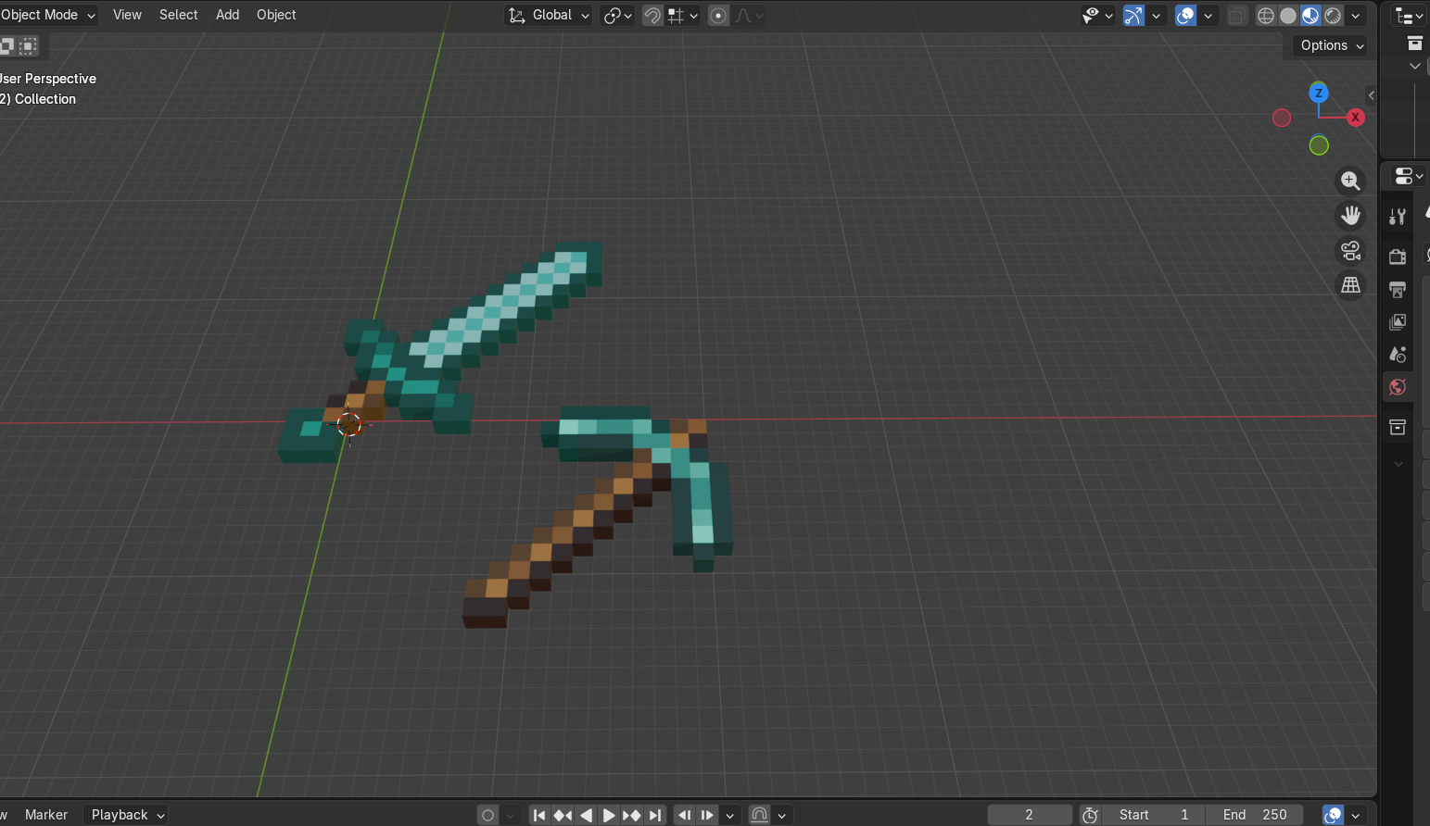Click the Outliner collection box icon
The height and width of the screenshot is (826, 1430).
[1414, 44]
